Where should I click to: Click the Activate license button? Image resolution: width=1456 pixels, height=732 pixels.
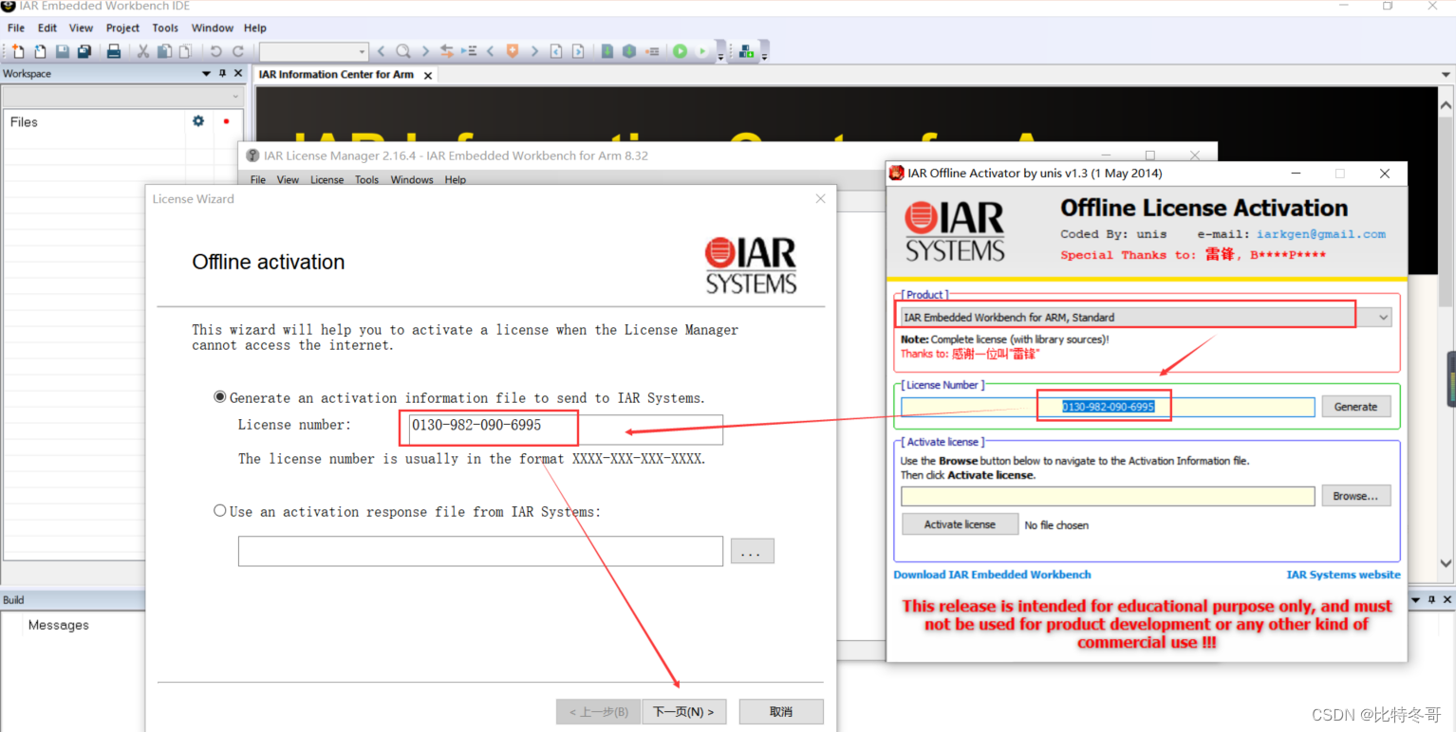[x=960, y=524]
